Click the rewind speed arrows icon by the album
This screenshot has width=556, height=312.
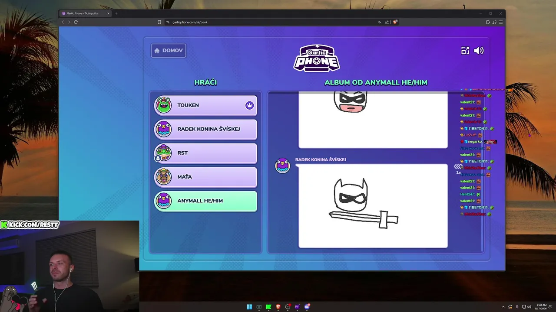458,166
